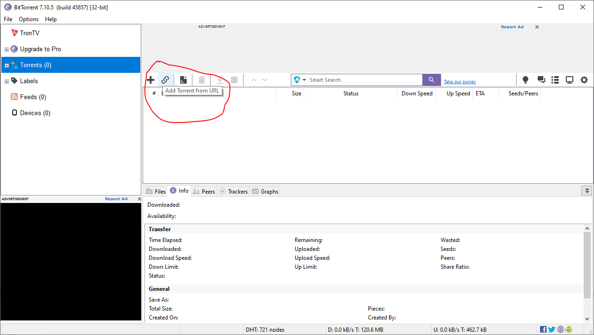
Task: Click the purple magnifier search button
Action: [x=432, y=80]
